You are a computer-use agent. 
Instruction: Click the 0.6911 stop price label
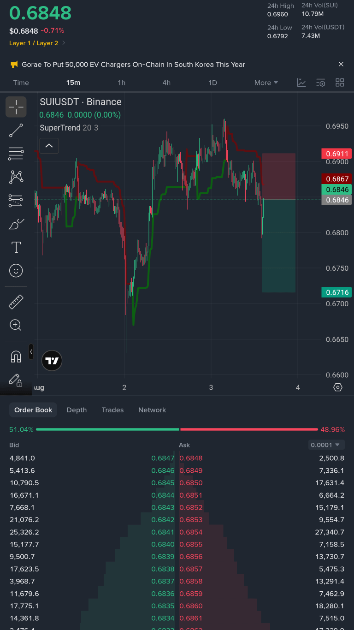336,154
